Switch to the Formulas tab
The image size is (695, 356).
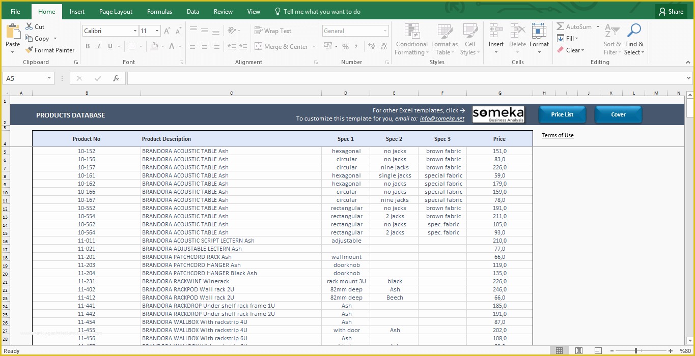[x=159, y=12]
